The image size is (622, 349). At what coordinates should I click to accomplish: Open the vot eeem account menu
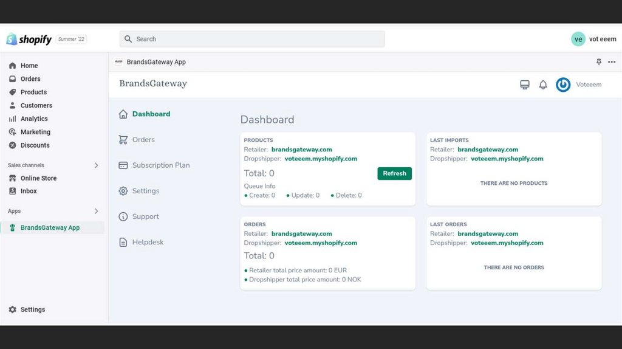point(603,39)
